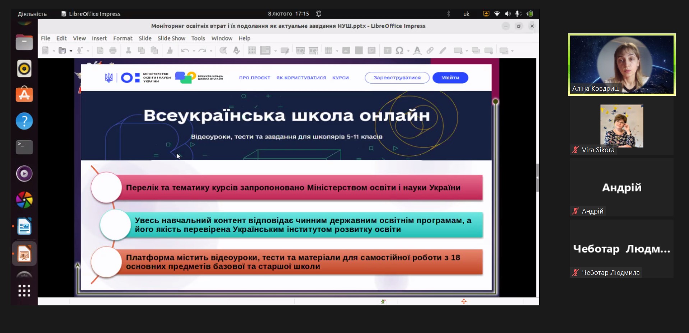Click the Insert Image icon
The width and height of the screenshot is (689, 333).
(346, 51)
